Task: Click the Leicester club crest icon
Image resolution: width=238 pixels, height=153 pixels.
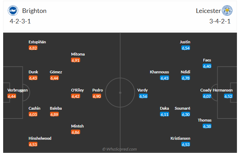Action: pyautogui.click(x=227, y=10)
